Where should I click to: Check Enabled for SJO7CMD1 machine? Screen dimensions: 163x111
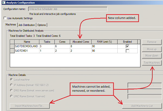coord(127,51)
